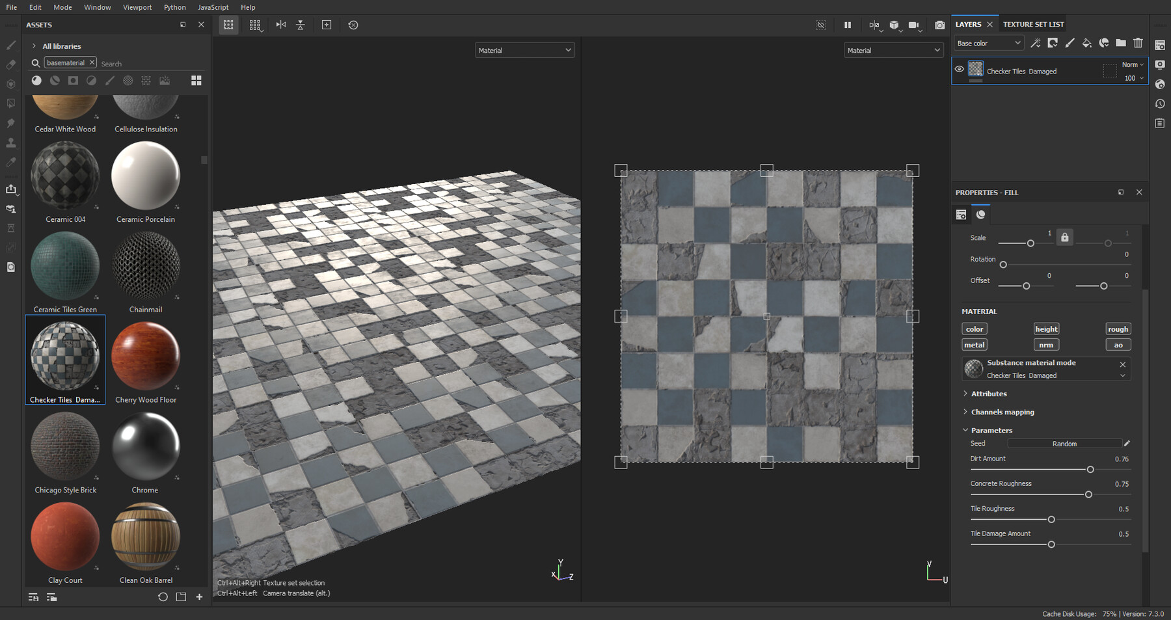Expand the Attributes section

point(988,394)
